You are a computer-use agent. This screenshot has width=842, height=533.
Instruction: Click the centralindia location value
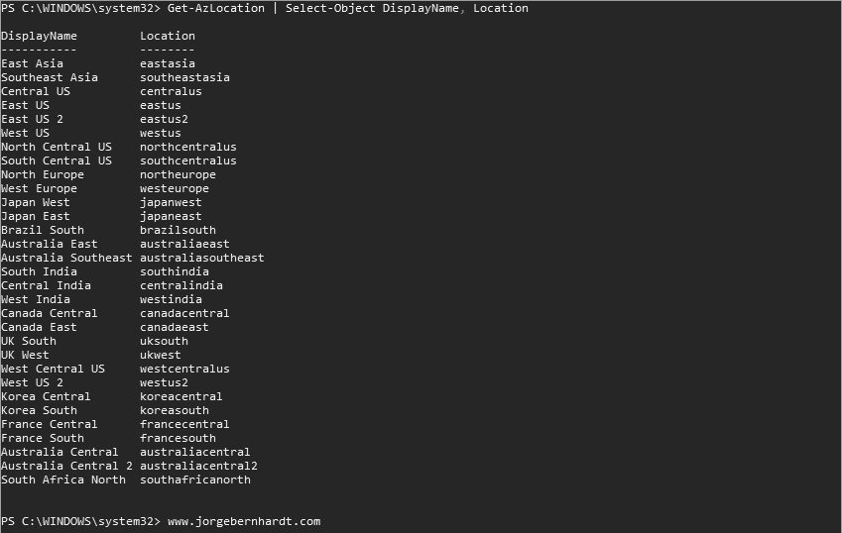click(x=181, y=285)
